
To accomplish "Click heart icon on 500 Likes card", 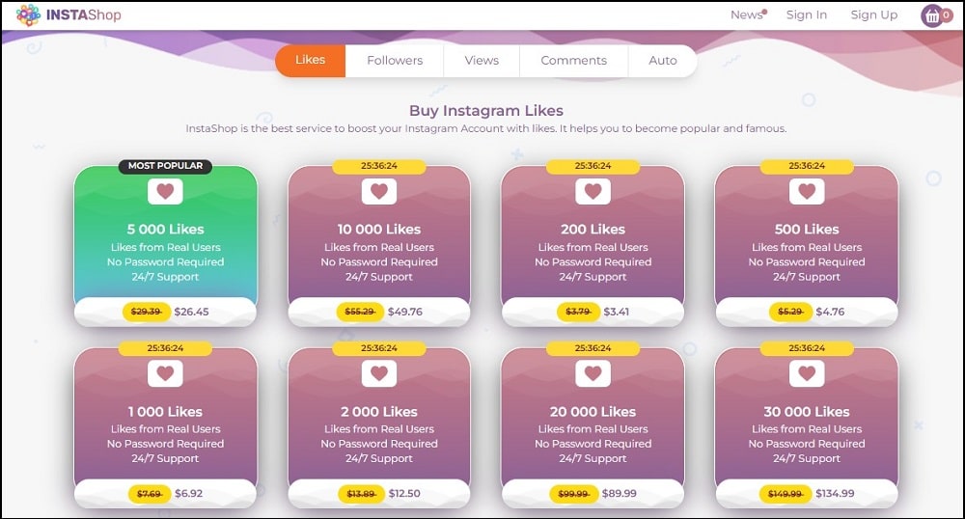I will [807, 191].
